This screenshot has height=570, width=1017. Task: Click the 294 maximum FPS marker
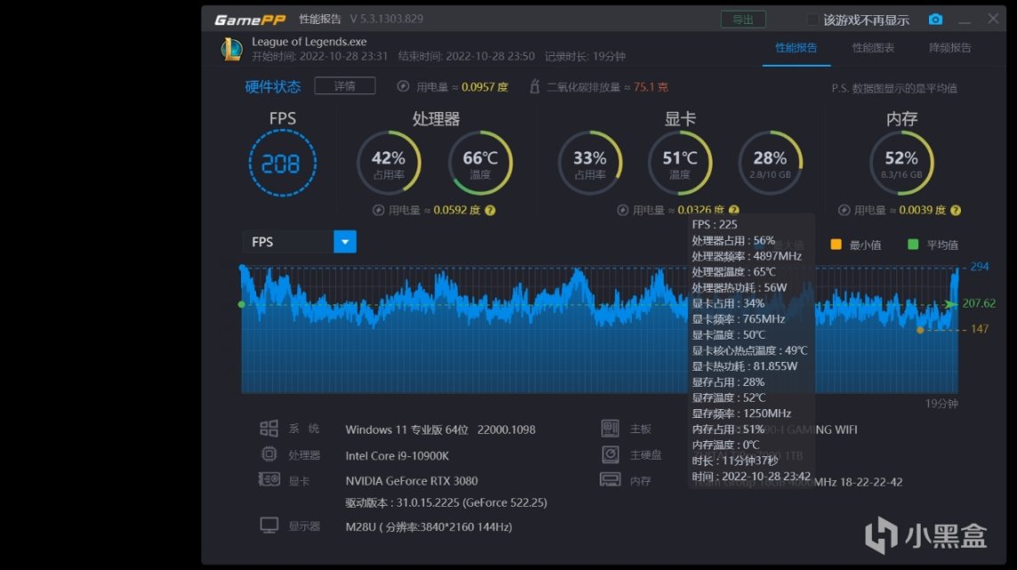[980, 267]
